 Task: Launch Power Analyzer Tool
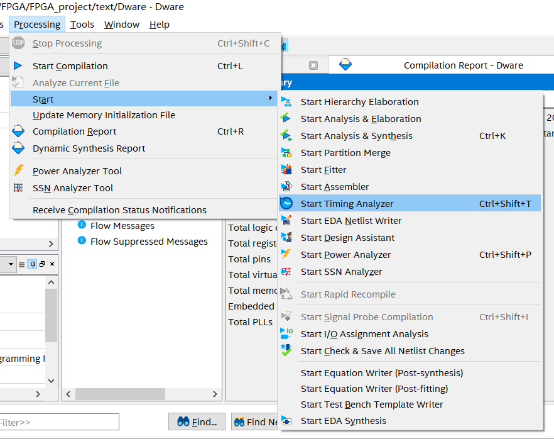(145, 171)
